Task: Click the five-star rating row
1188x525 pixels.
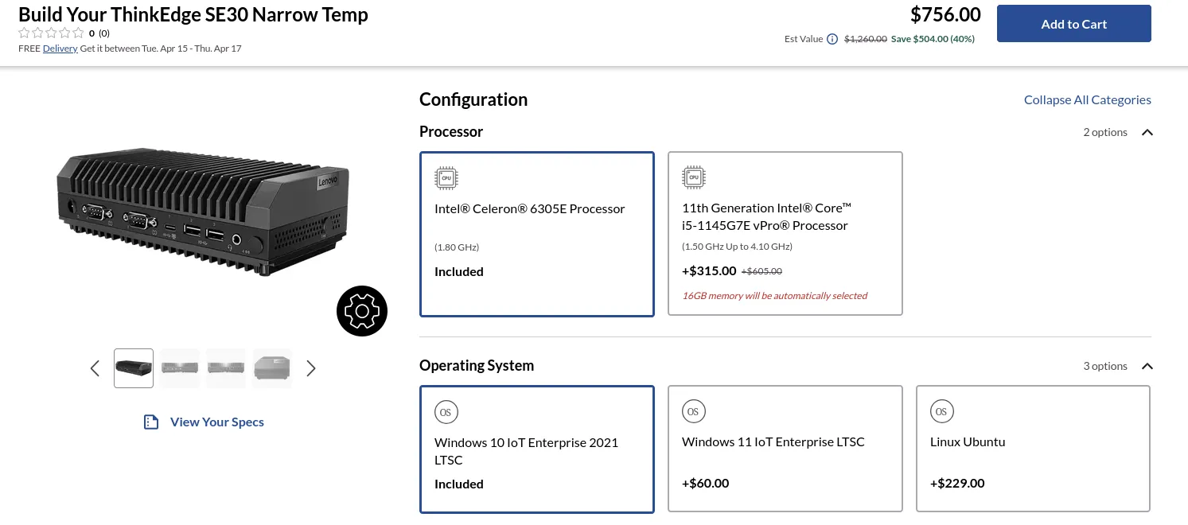Action: point(51,33)
